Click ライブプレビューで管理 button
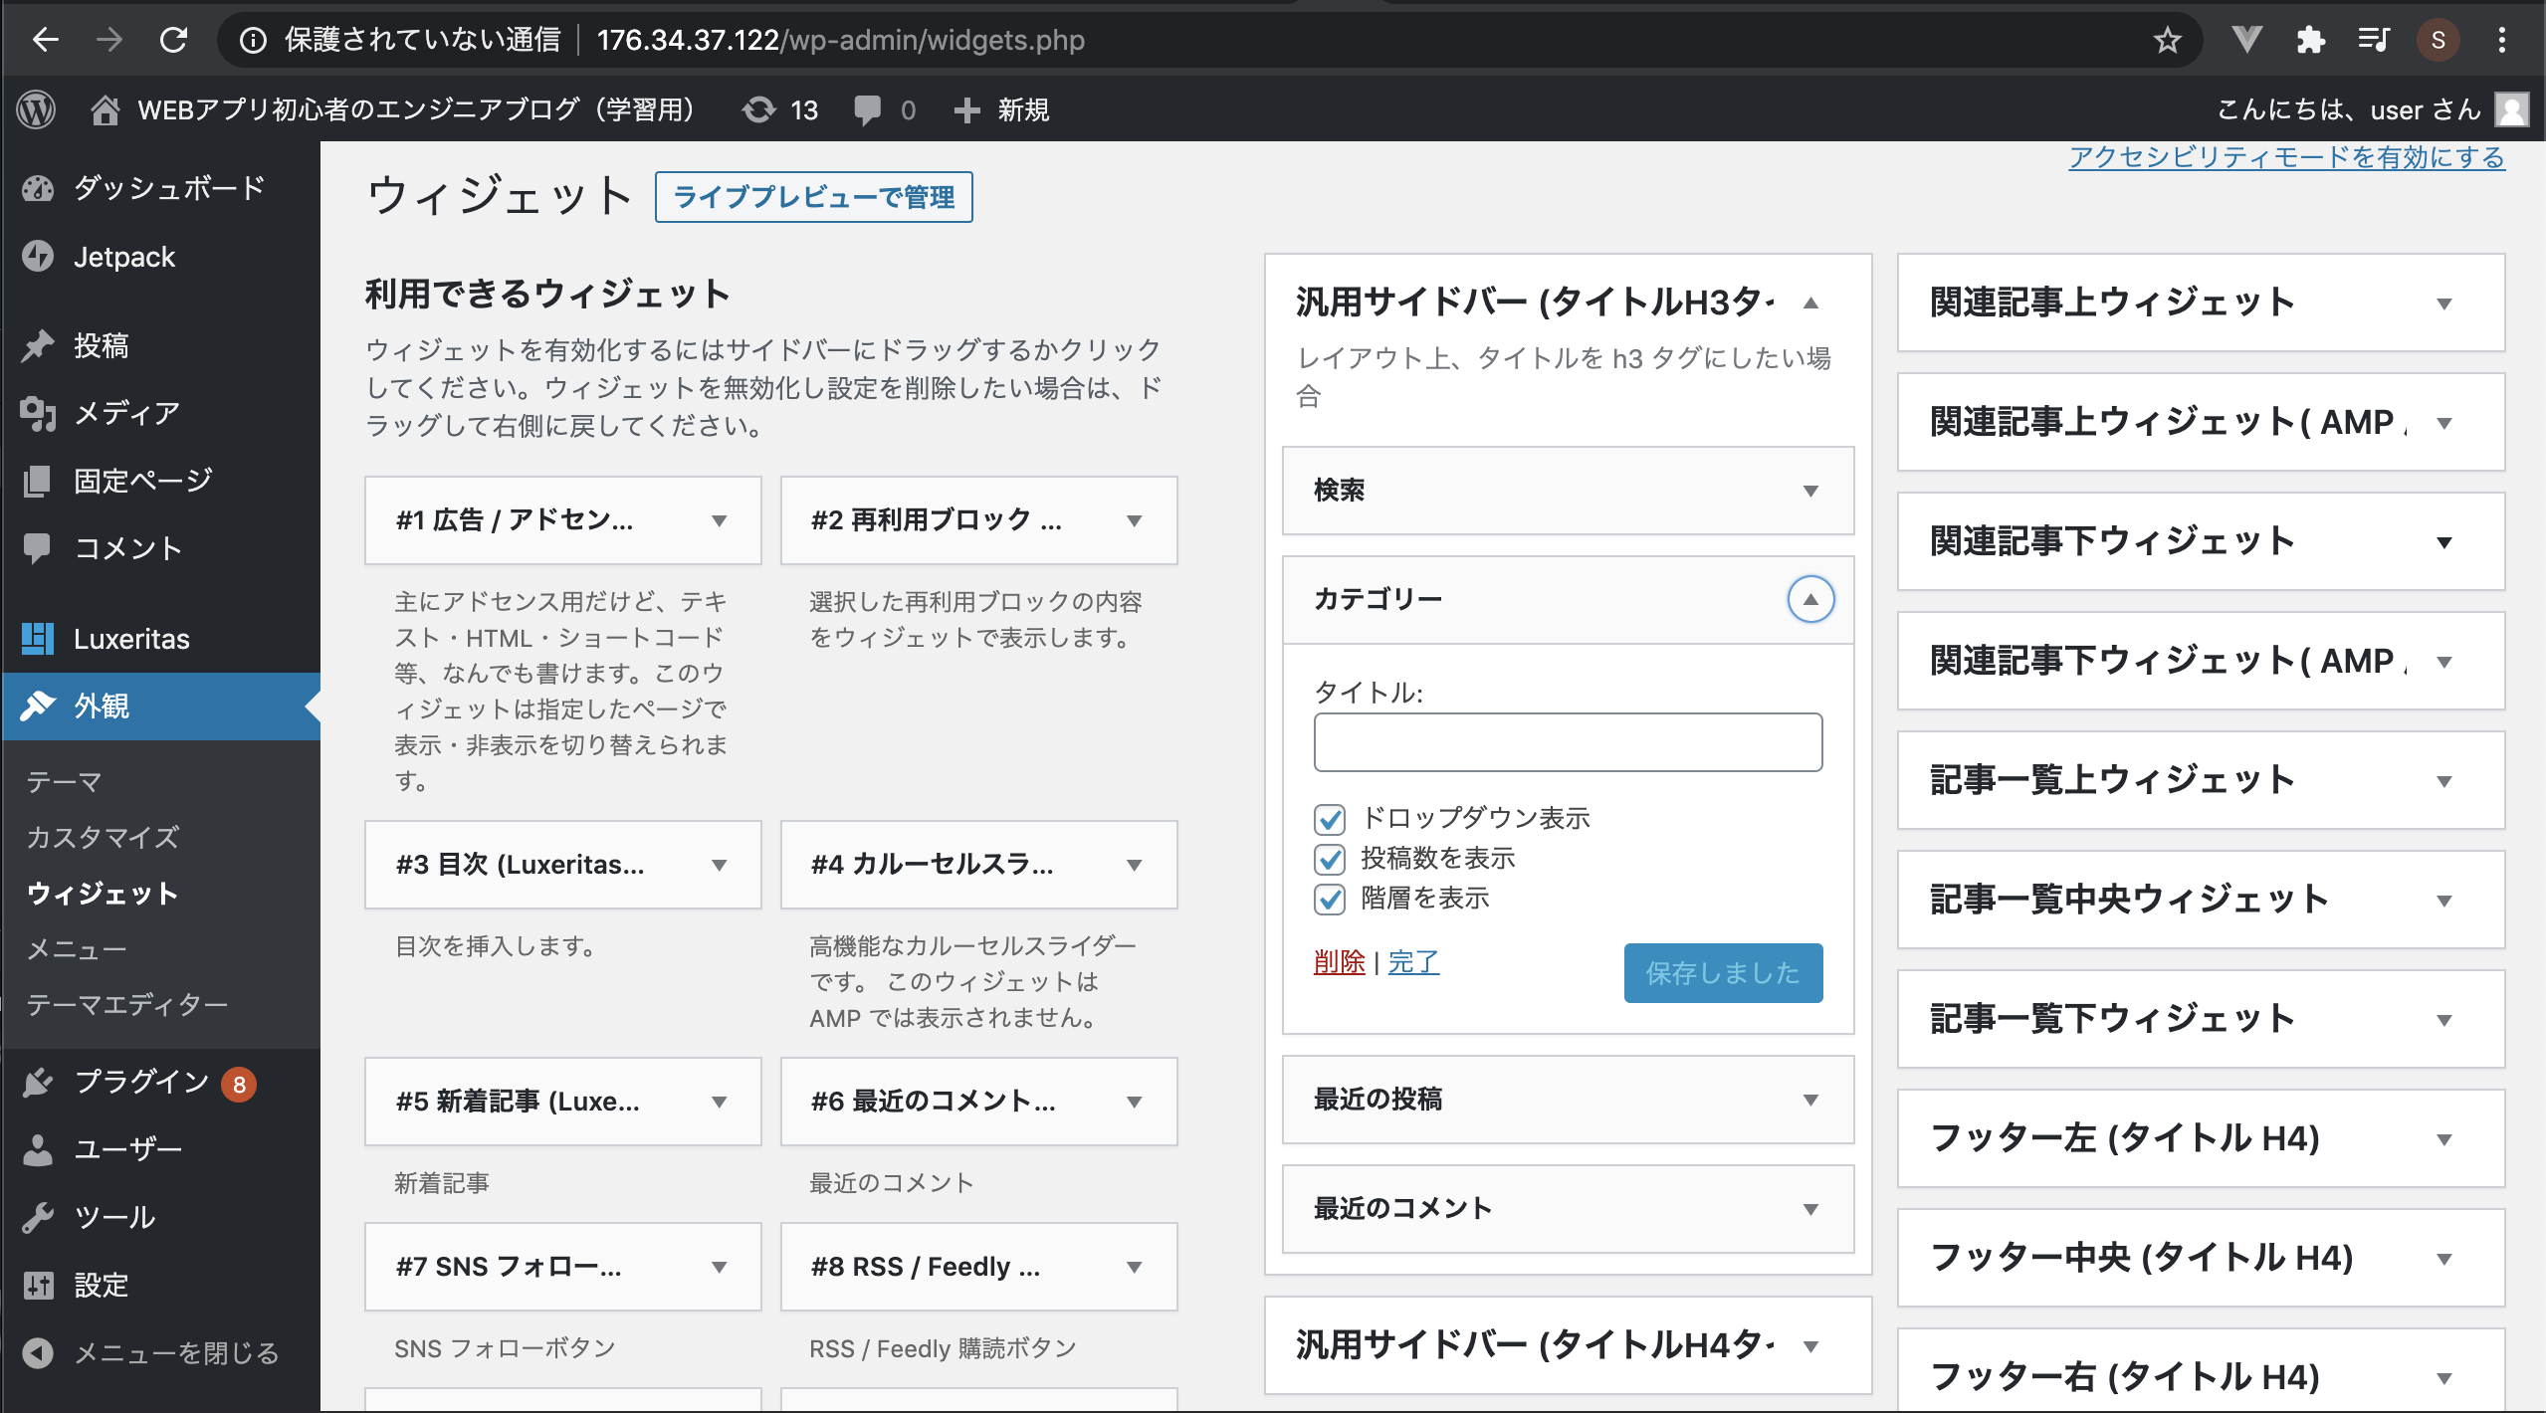 (813, 197)
